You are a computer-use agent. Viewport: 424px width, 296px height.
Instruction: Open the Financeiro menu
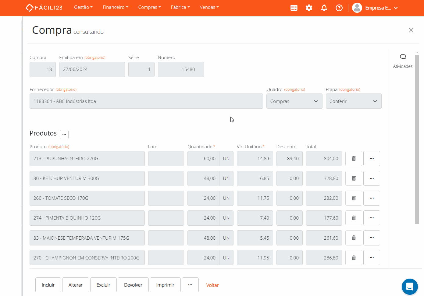pos(115,7)
